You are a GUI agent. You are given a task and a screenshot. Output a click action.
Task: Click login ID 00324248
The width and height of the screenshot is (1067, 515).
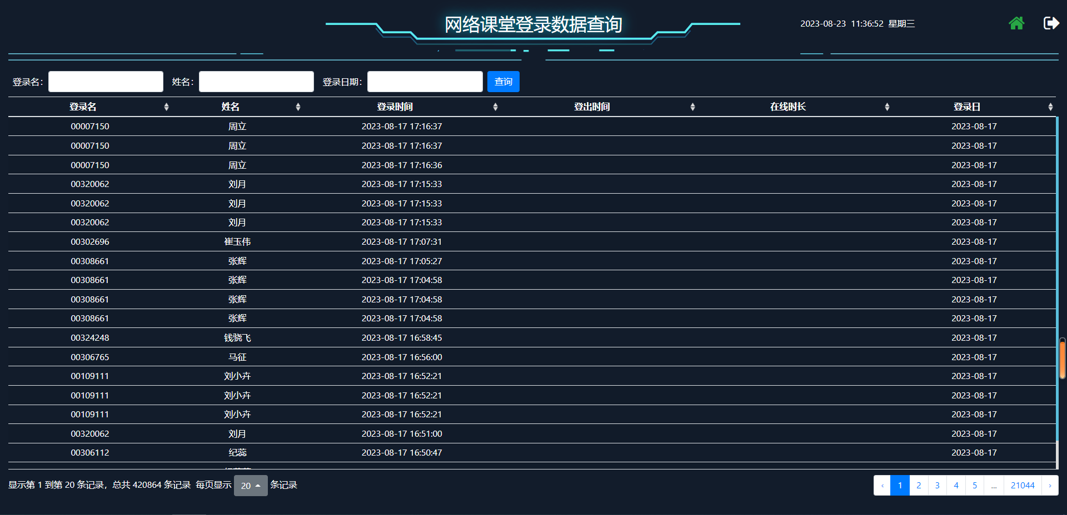point(90,338)
